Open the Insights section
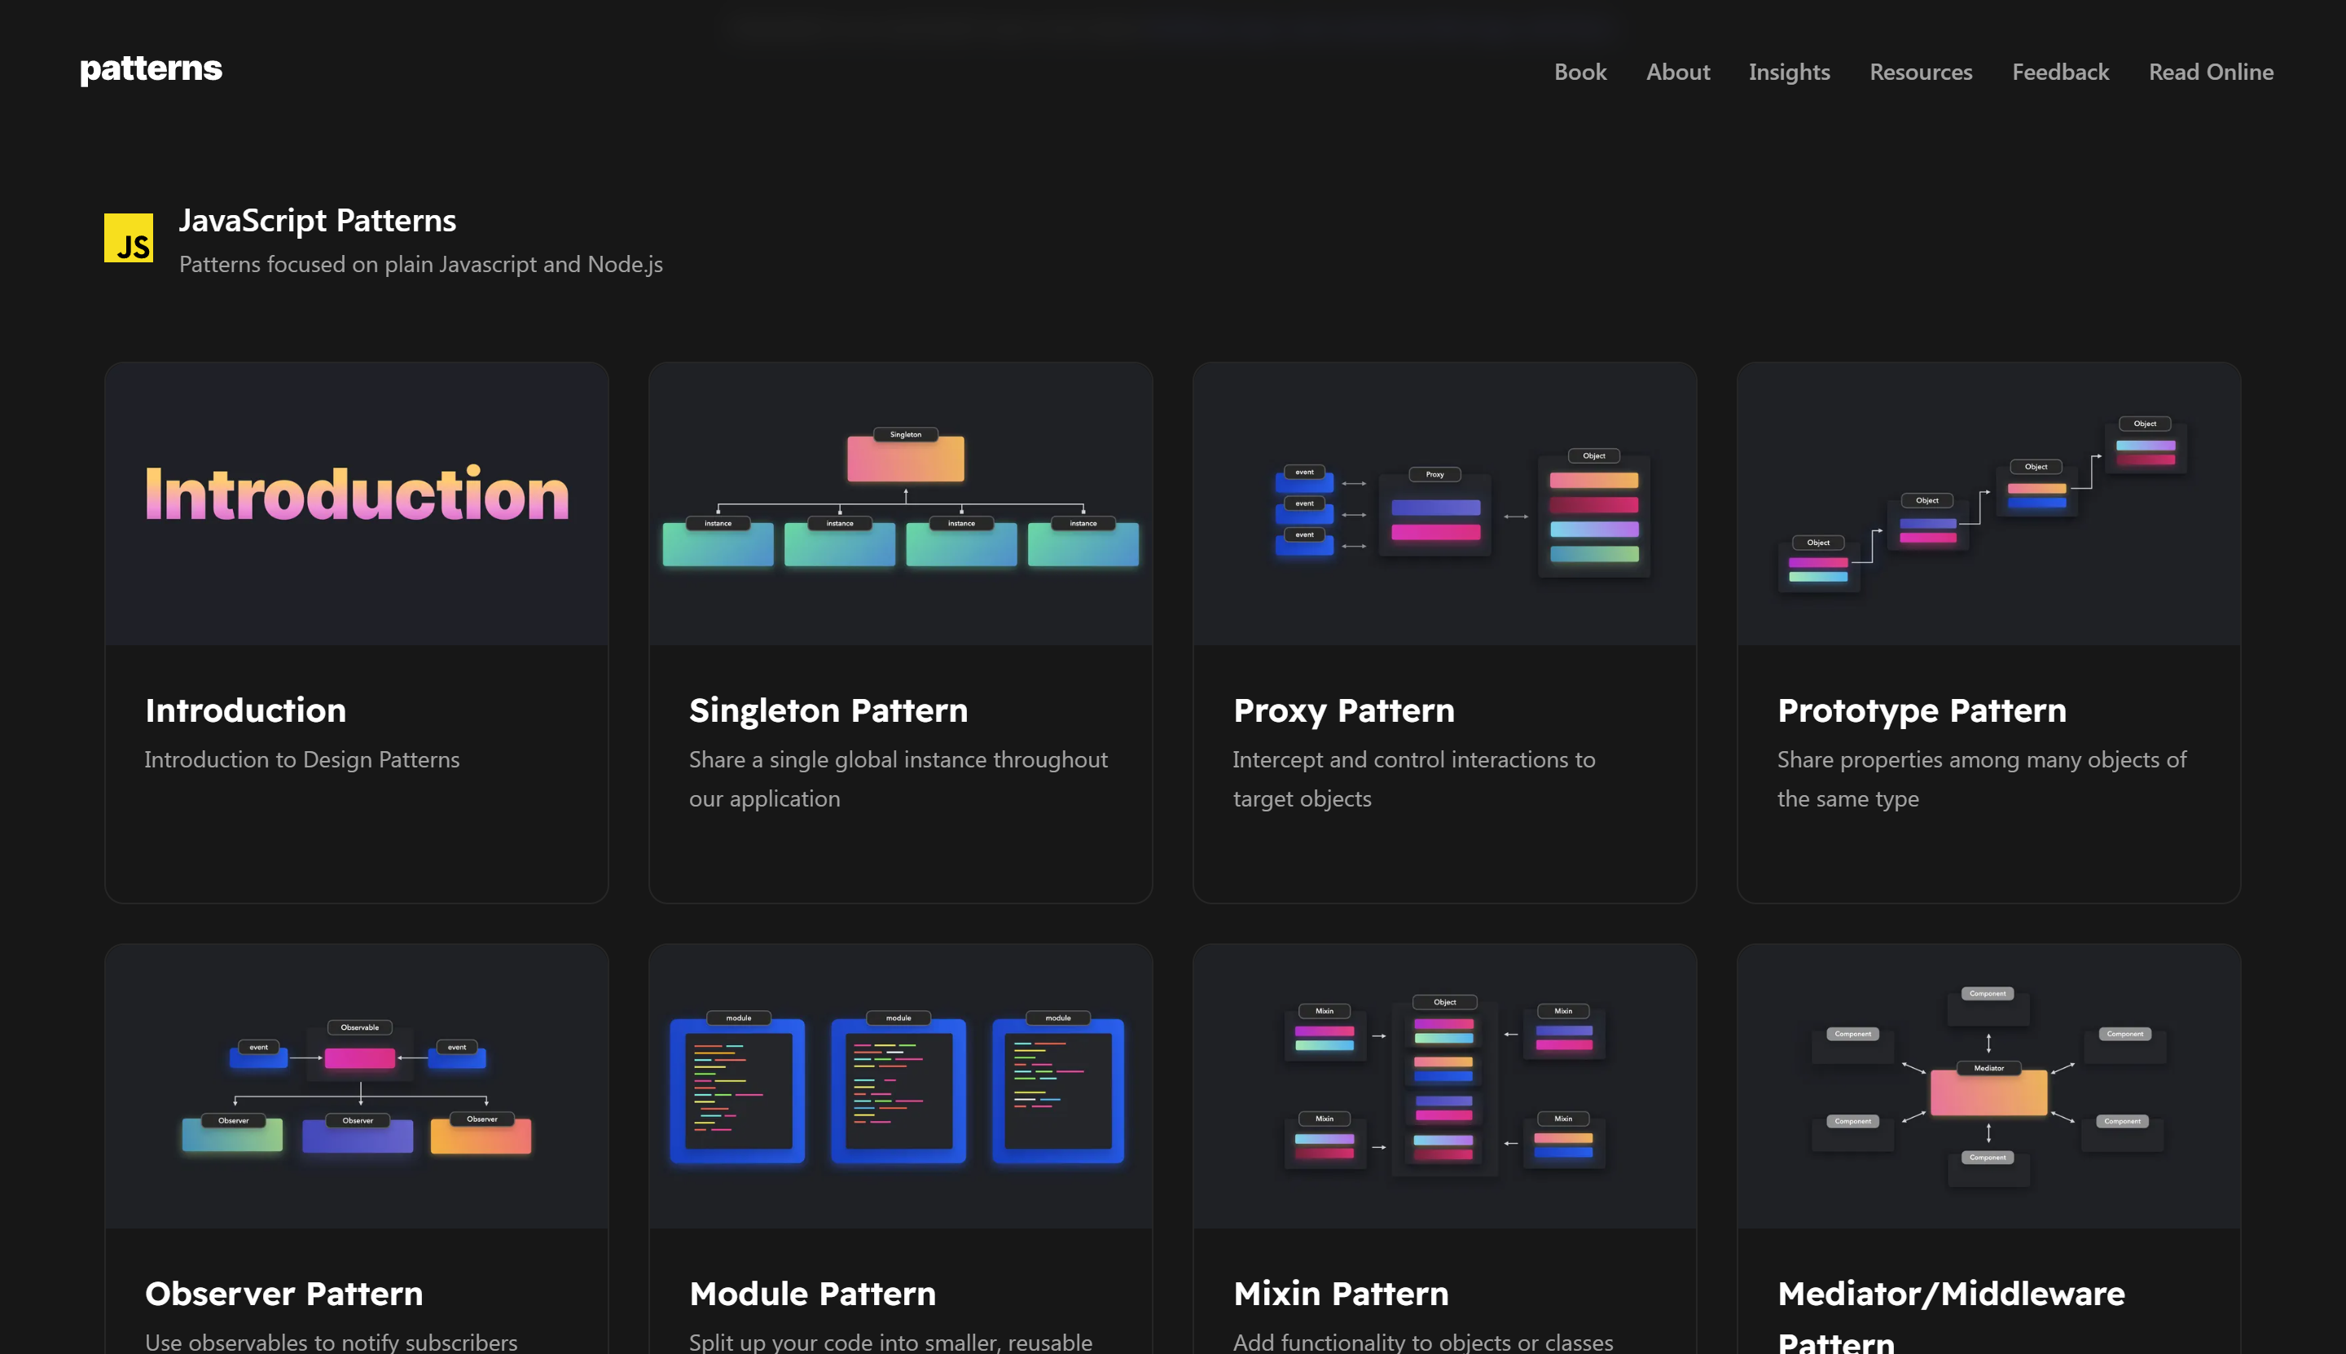The image size is (2346, 1354). click(x=1789, y=72)
